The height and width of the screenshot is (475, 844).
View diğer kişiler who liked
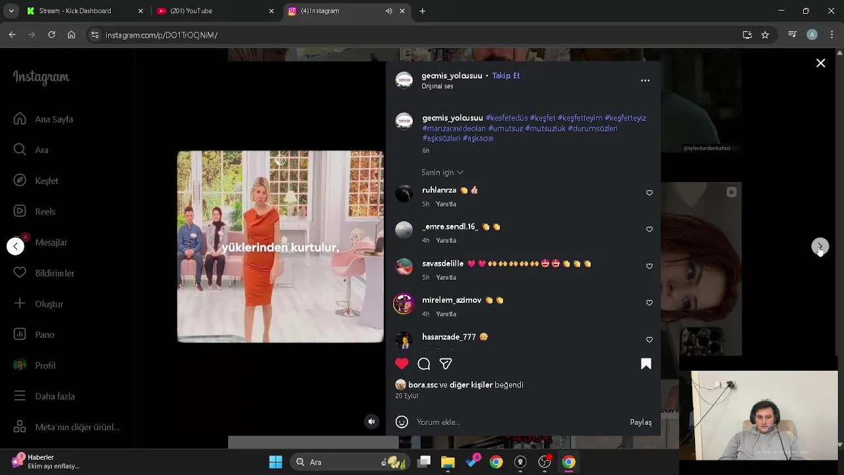(x=471, y=385)
